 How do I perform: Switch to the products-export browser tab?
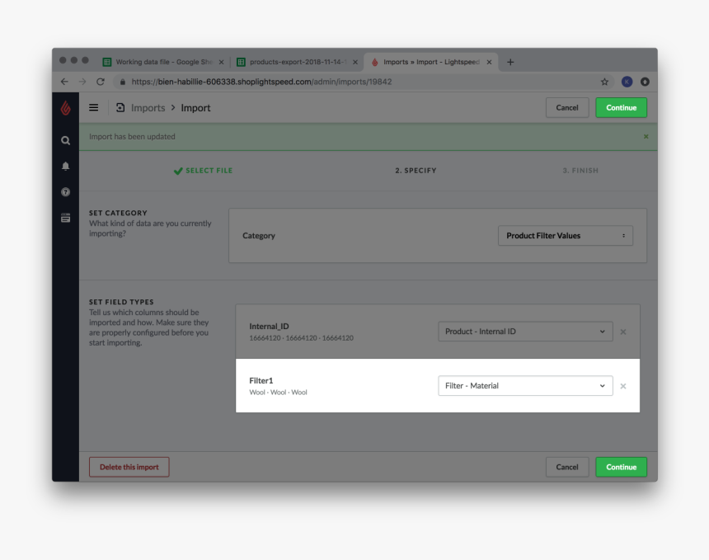point(297,62)
